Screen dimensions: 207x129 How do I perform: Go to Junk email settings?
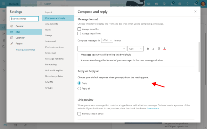coord(58,41)
